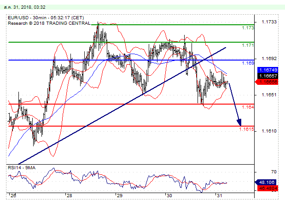Viewport: 285px width, 205px height.
Task: Click the blue 1.169 pivot label
Action: tap(248, 63)
